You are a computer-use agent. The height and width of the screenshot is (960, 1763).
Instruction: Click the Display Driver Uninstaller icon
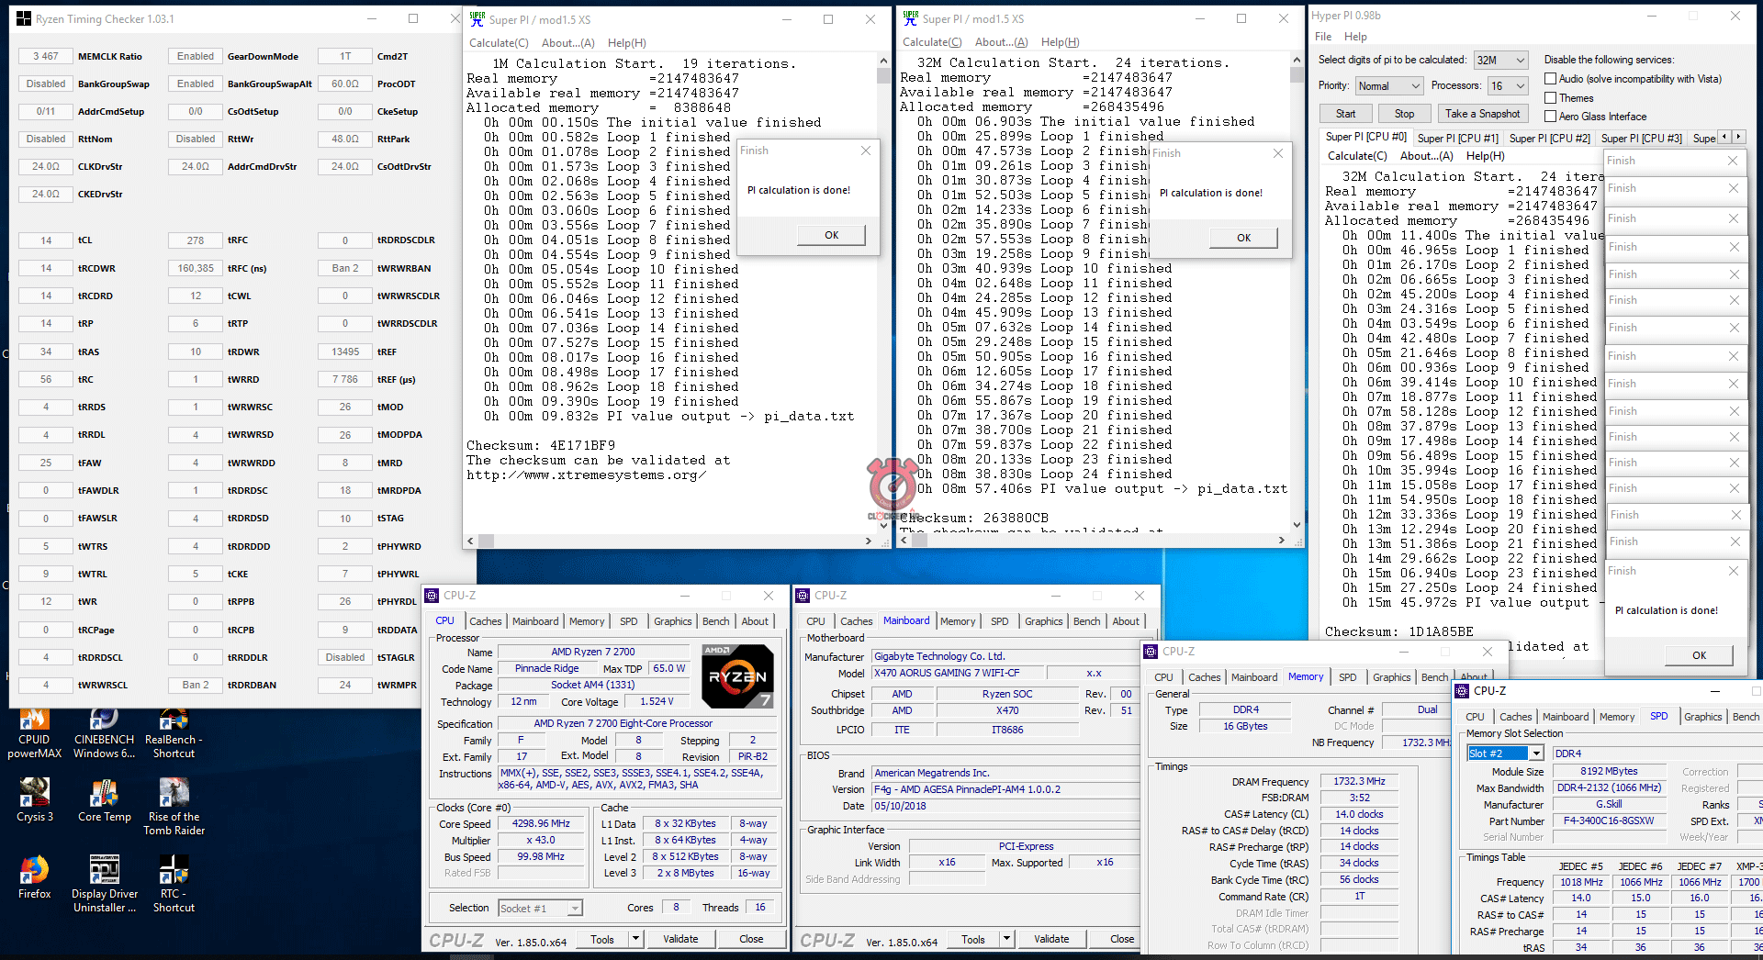(x=104, y=871)
